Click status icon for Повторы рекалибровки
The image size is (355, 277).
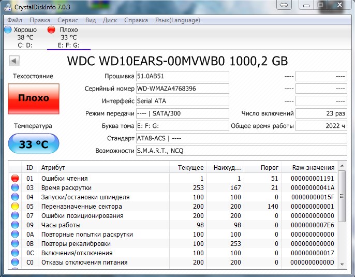point(15,243)
